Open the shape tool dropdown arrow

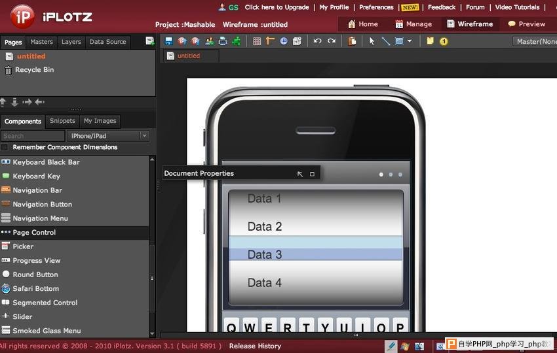pos(409,41)
